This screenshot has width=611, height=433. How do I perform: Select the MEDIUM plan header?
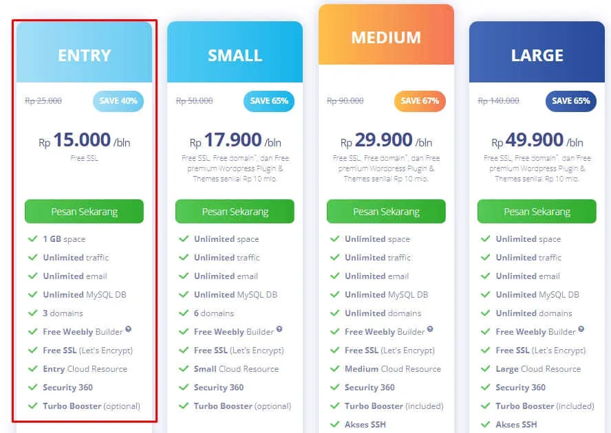point(386,34)
